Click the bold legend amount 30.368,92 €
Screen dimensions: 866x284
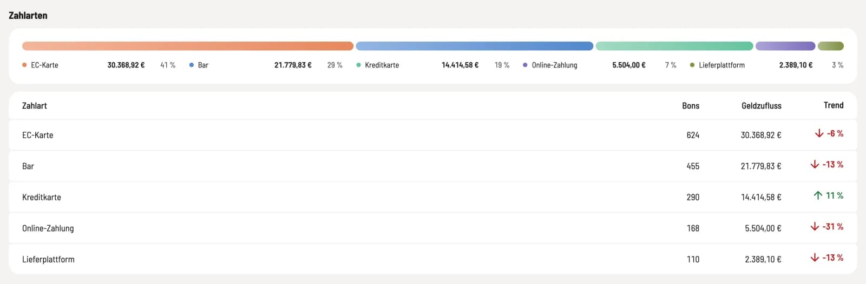(126, 65)
